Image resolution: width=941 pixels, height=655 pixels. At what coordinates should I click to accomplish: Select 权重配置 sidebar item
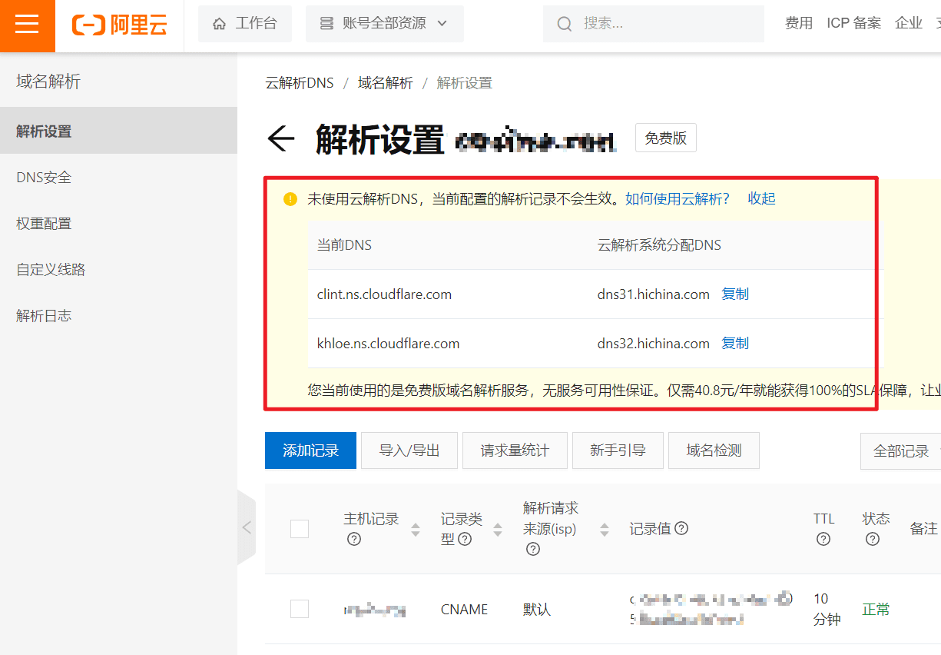coord(44,224)
